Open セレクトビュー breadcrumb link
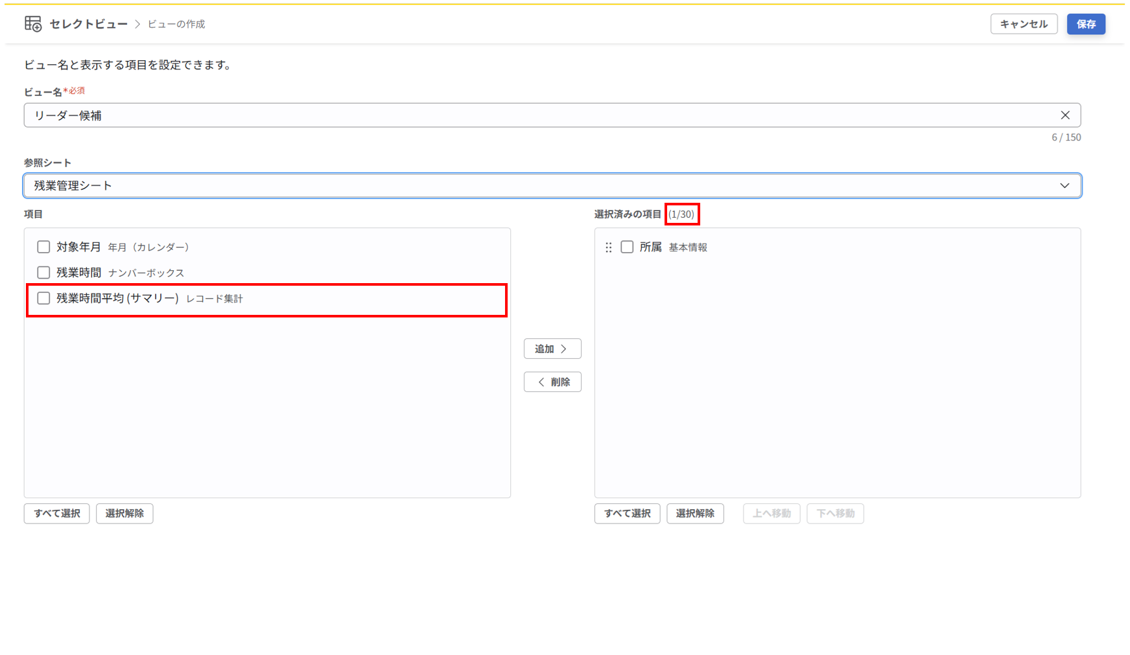Viewport: 1130px width, 655px height. [x=89, y=24]
